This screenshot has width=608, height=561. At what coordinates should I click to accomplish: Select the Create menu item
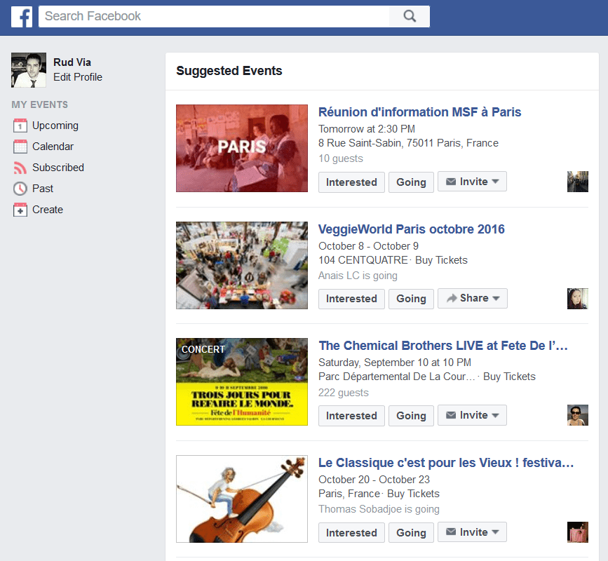(x=48, y=210)
